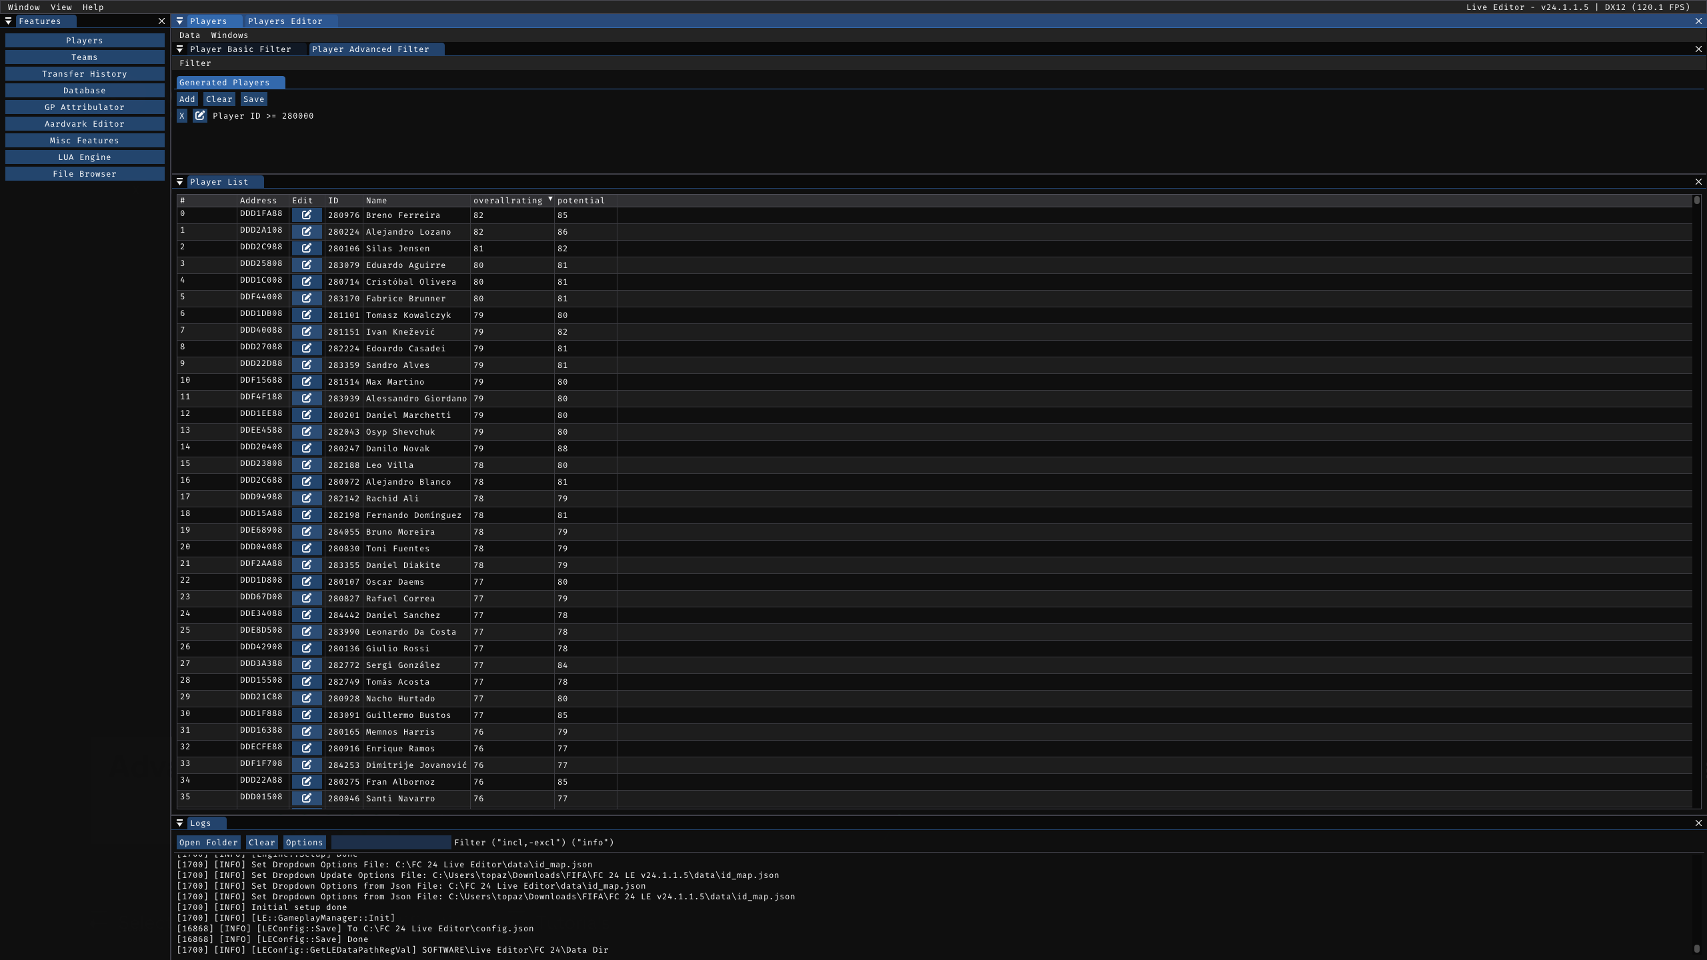Switch to Player Basic Filter tab
The width and height of the screenshot is (1707, 960).
click(x=240, y=49)
